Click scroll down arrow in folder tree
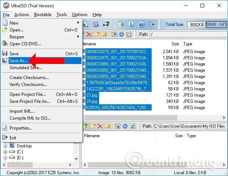 [x=76, y=158]
